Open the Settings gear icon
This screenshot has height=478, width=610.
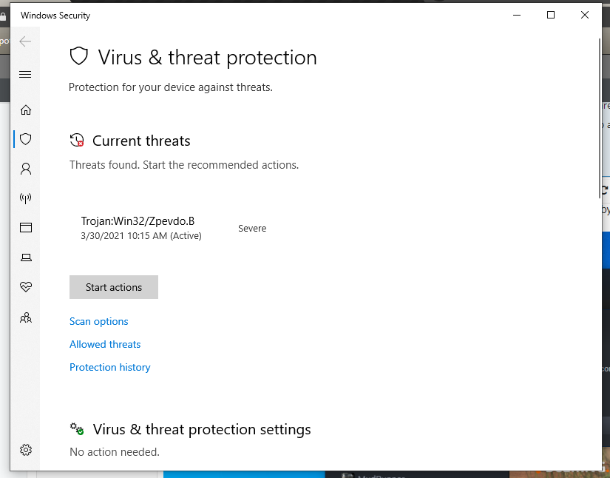coord(26,450)
